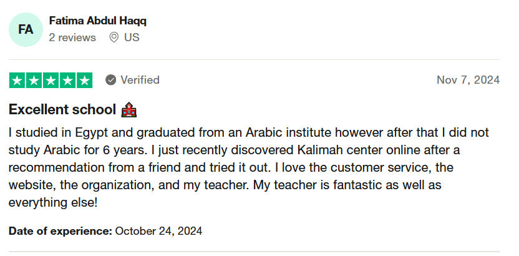Click the fourth green rating star
The image size is (519, 256).
pyautogui.click(x=67, y=81)
